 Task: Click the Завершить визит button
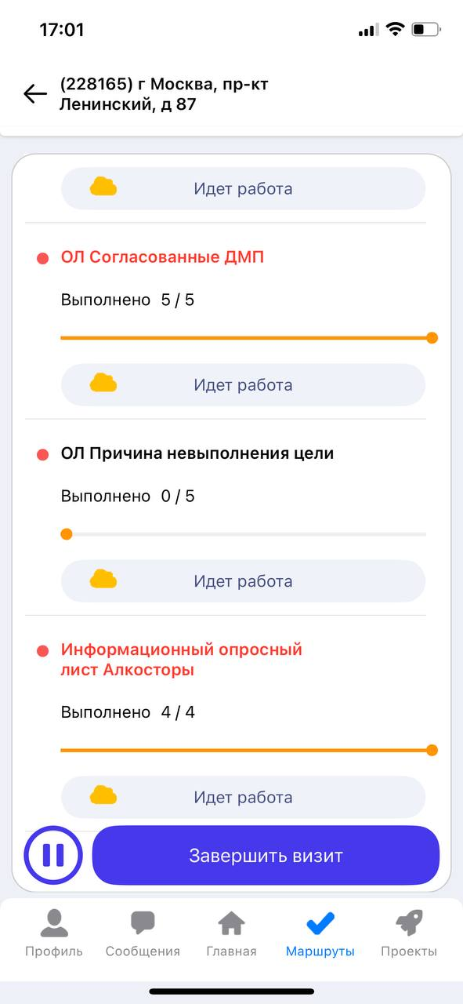point(266,856)
